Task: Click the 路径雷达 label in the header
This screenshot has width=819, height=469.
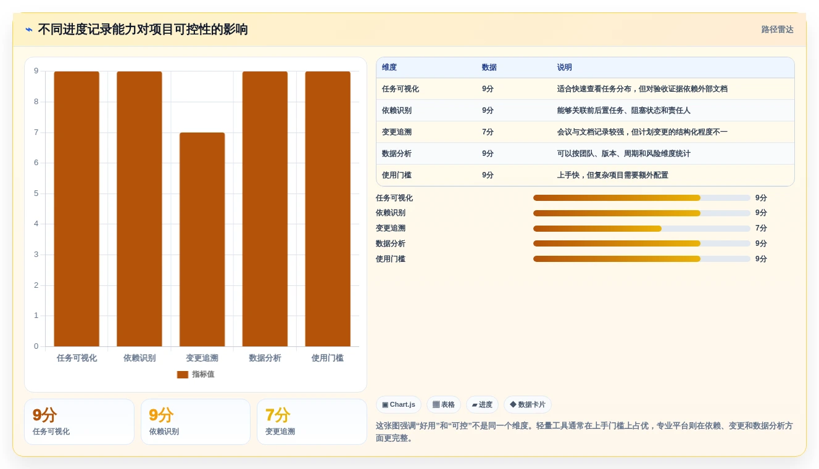Action: pos(778,30)
